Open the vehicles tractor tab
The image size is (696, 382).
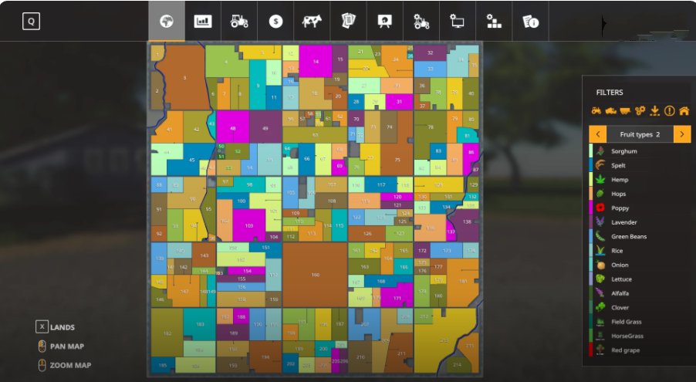pyautogui.click(x=239, y=22)
